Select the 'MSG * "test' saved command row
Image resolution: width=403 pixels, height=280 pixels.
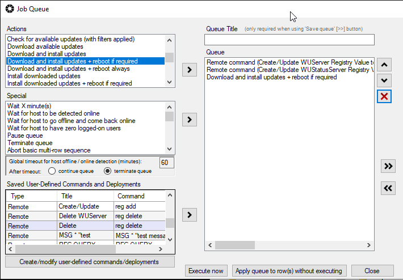pos(85,235)
